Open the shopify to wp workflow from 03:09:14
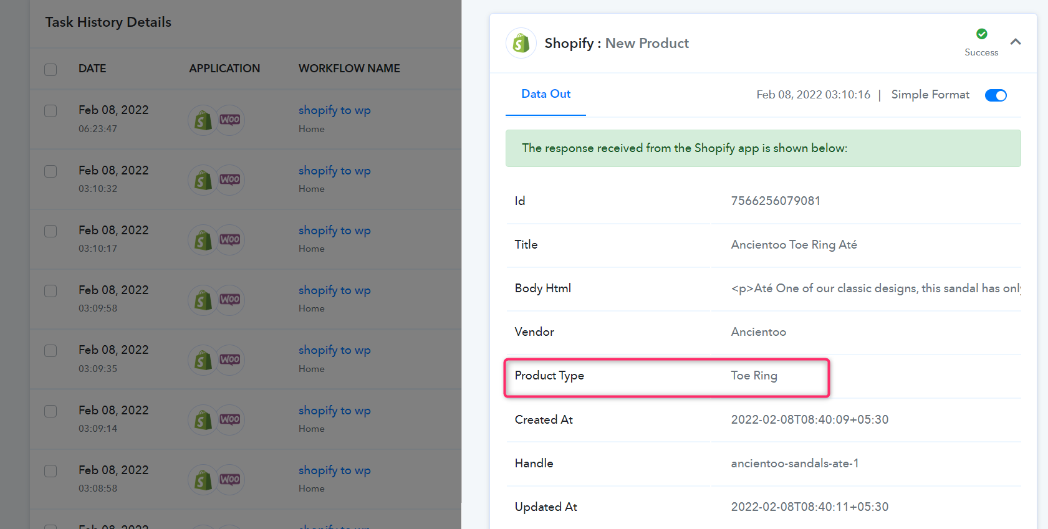Screen dimensions: 1048x529 334,411
